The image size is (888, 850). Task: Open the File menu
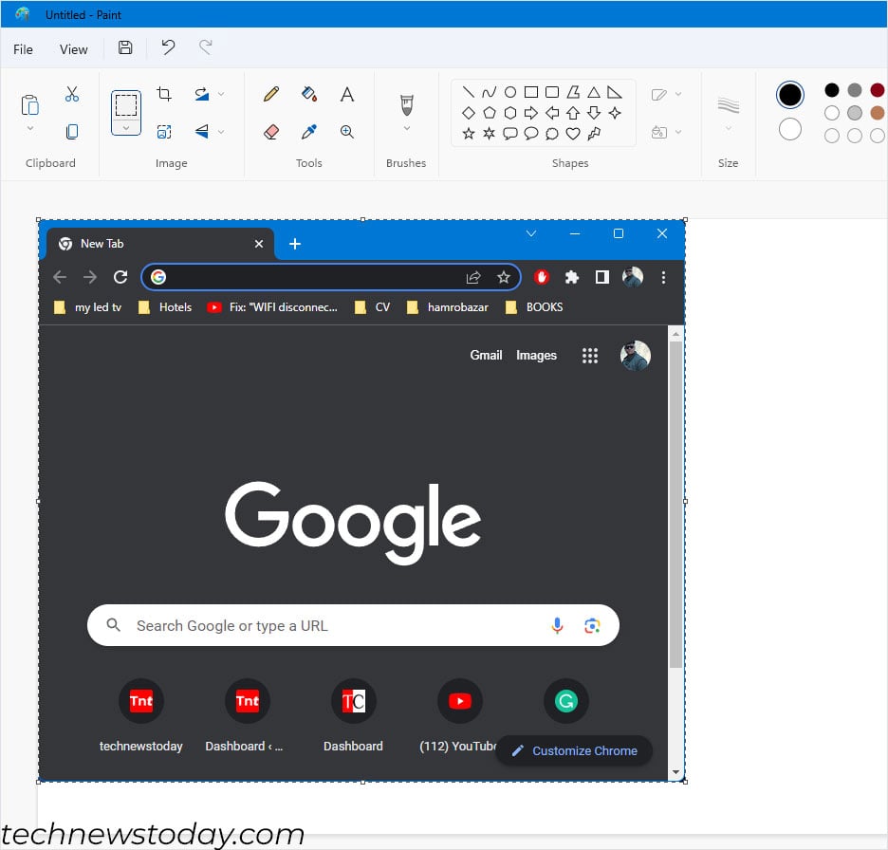pyautogui.click(x=24, y=49)
